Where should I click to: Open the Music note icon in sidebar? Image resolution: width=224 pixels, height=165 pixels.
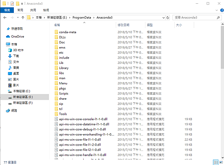click(x=10, y=68)
